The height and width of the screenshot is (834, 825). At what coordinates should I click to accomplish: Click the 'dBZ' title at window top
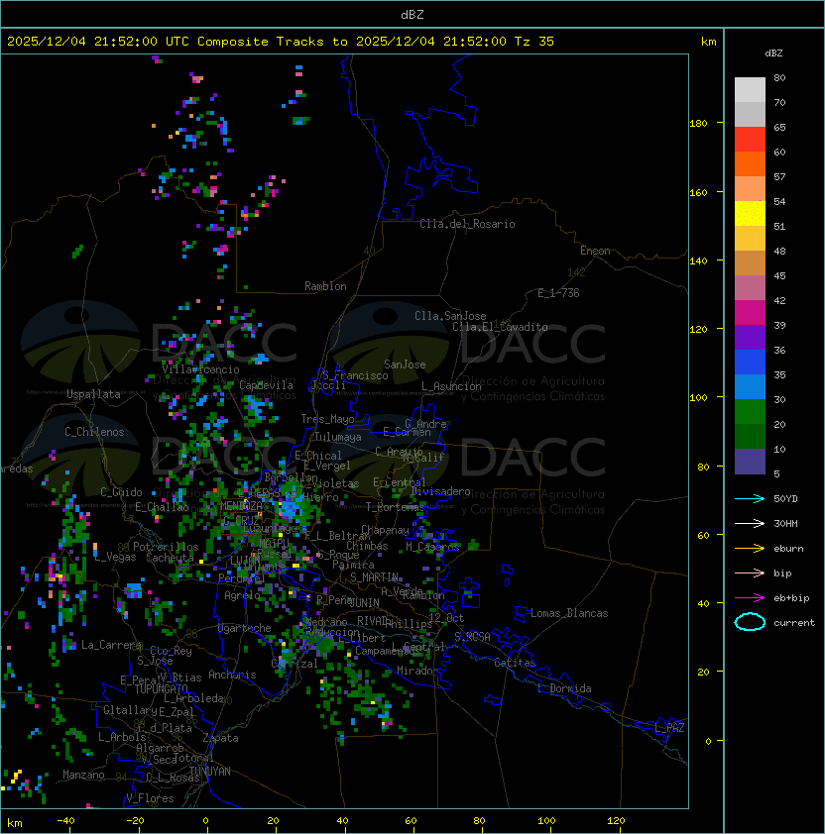pyautogui.click(x=412, y=15)
